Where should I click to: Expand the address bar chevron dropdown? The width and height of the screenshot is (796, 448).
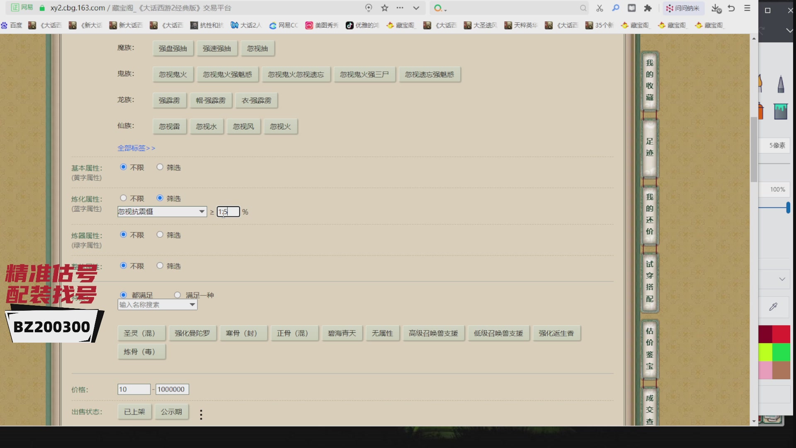416,8
